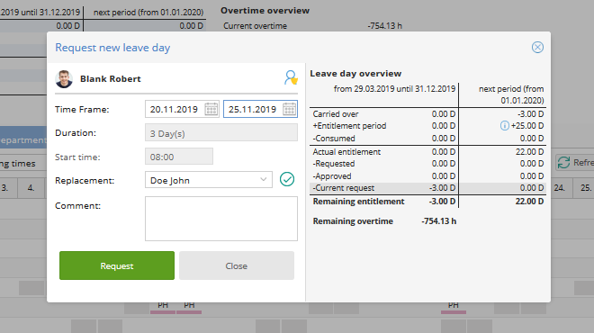Click the next period 22.00 D Actual entitlement value
This screenshot has height=333, width=594.
click(529, 152)
